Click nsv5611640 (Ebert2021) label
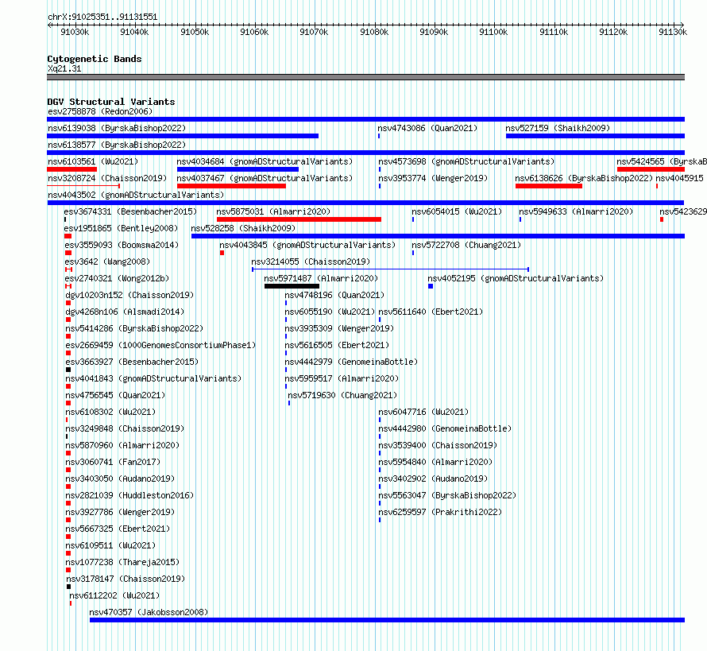Screen dimensions: 707x651 coord(431,312)
